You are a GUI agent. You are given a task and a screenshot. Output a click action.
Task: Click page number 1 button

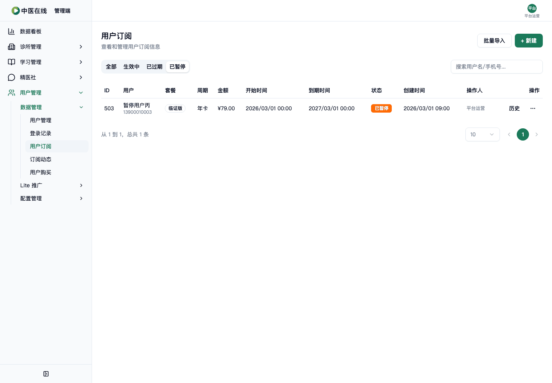click(x=523, y=134)
